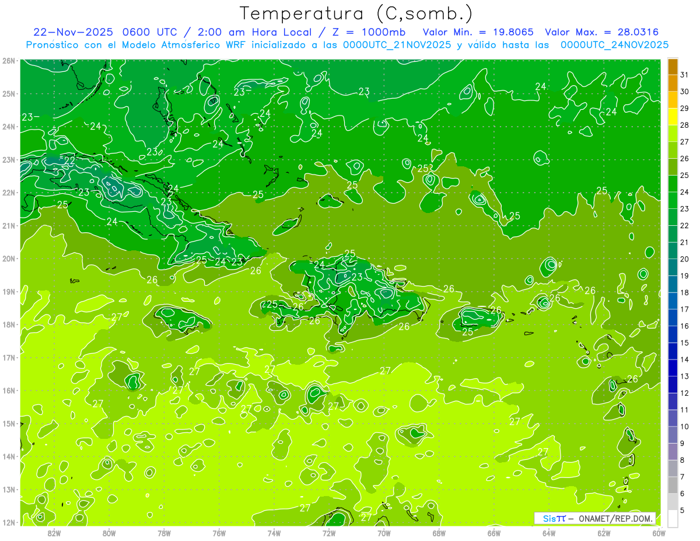Click the 74W longitude axis label
Screen dimensions: 700x541
tap(274, 532)
